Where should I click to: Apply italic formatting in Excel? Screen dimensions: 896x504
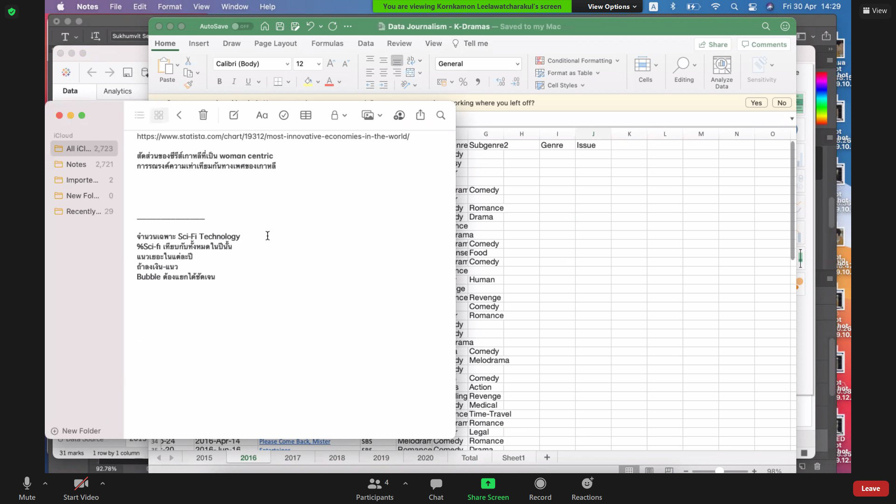click(x=234, y=82)
